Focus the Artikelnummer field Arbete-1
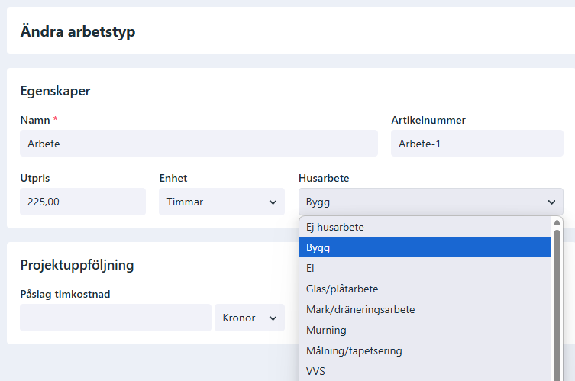575x381 pixels. 477,143
